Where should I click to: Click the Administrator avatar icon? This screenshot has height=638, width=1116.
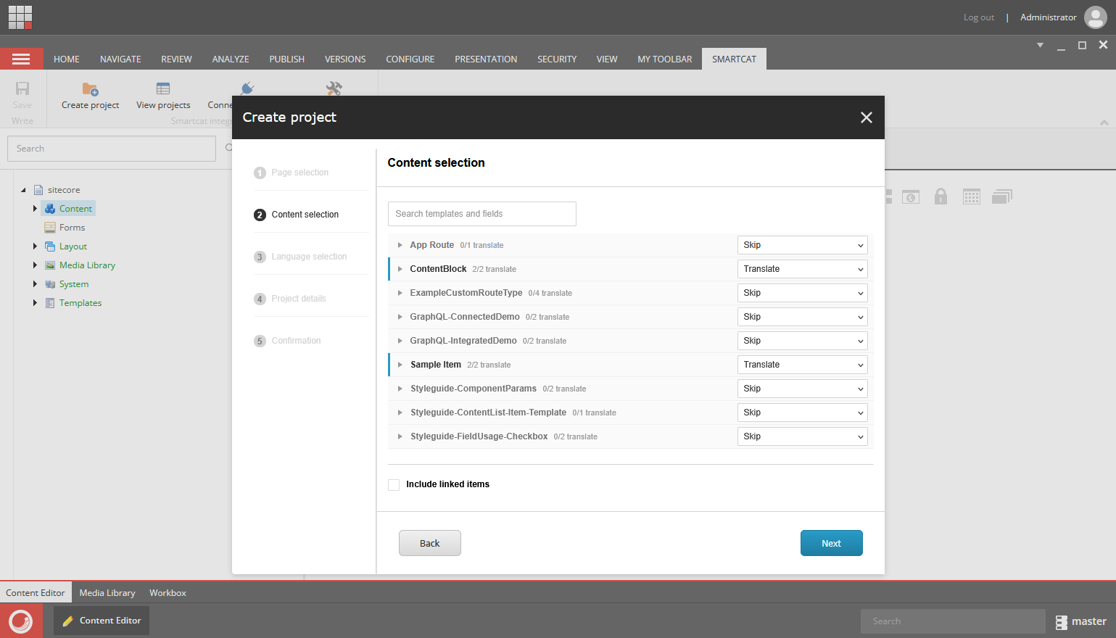[x=1095, y=17]
